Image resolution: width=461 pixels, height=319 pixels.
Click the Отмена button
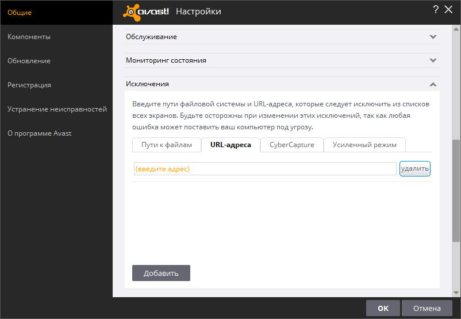[427, 308]
